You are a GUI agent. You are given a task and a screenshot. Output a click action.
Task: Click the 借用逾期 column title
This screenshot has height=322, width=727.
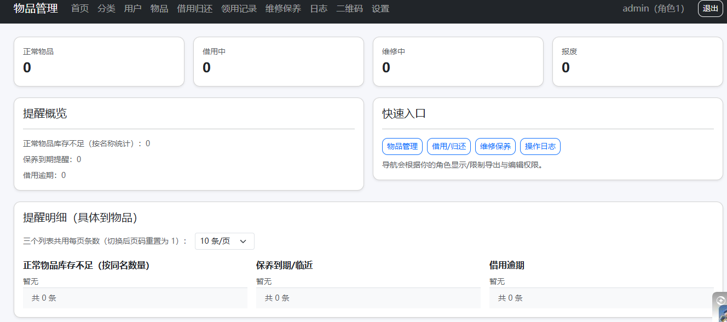[x=507, y=265]
